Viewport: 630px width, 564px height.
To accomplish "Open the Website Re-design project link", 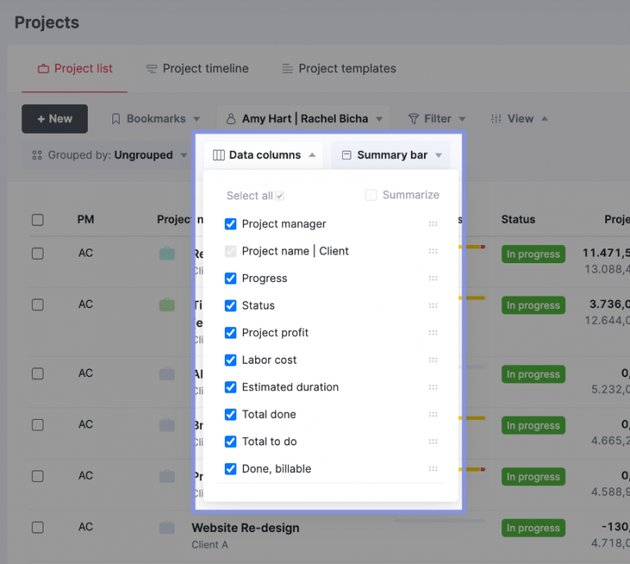I will point(245,528).
